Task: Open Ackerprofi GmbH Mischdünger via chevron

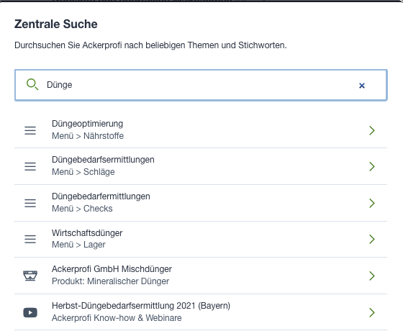Action: pyautogui.click(x=371, y=276)
